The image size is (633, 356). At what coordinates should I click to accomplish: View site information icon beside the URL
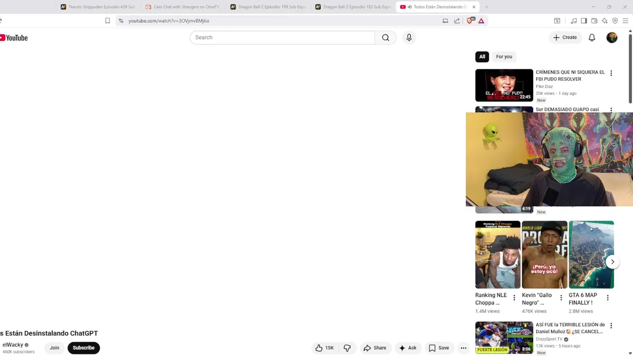click(121, 21)
